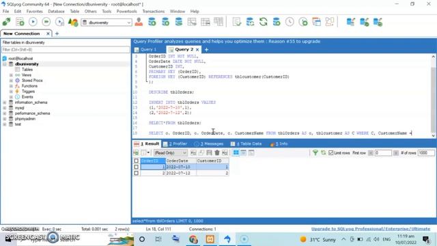
Task: Expand the Stored Procs node
Action: click(11, 81)
